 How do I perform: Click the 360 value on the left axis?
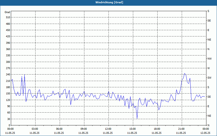point(8,49)
